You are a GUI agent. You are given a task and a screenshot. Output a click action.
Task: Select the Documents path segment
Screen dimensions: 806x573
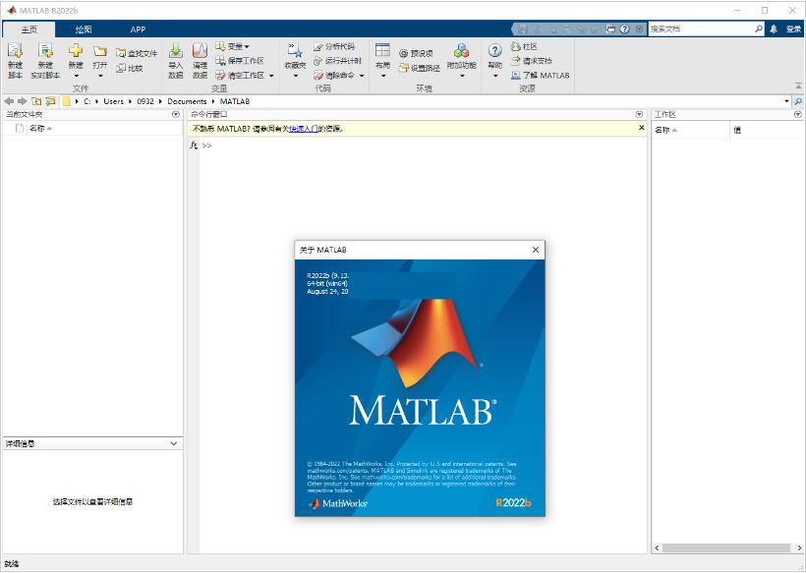click(187, 101)
